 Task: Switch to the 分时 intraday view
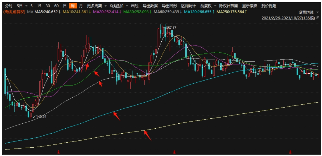point(9,6)
